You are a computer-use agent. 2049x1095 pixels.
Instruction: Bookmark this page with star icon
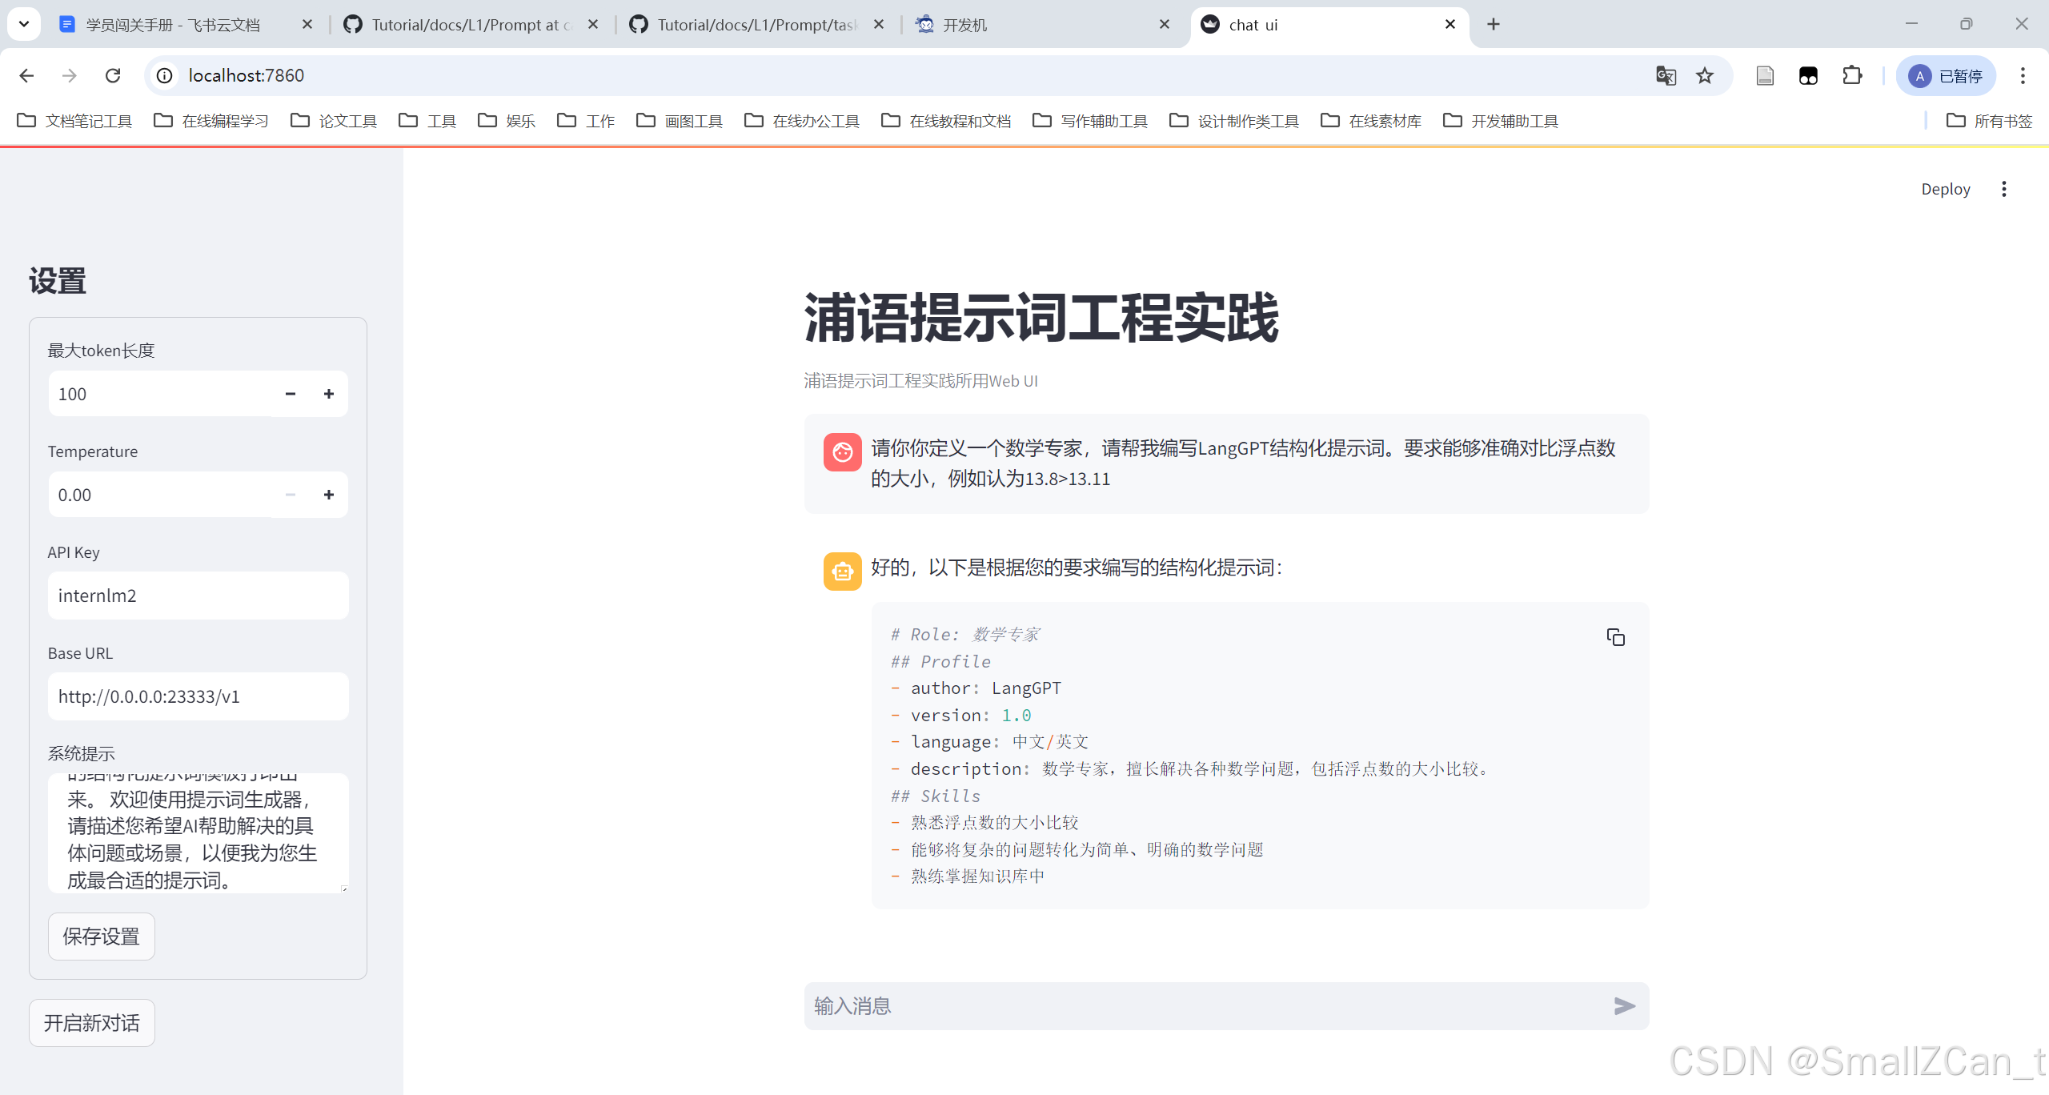[1705, 75]
